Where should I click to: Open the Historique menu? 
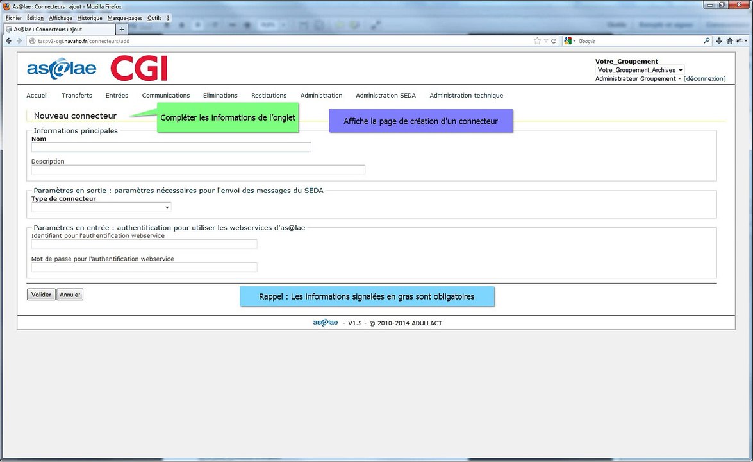[x=90, y=18]
